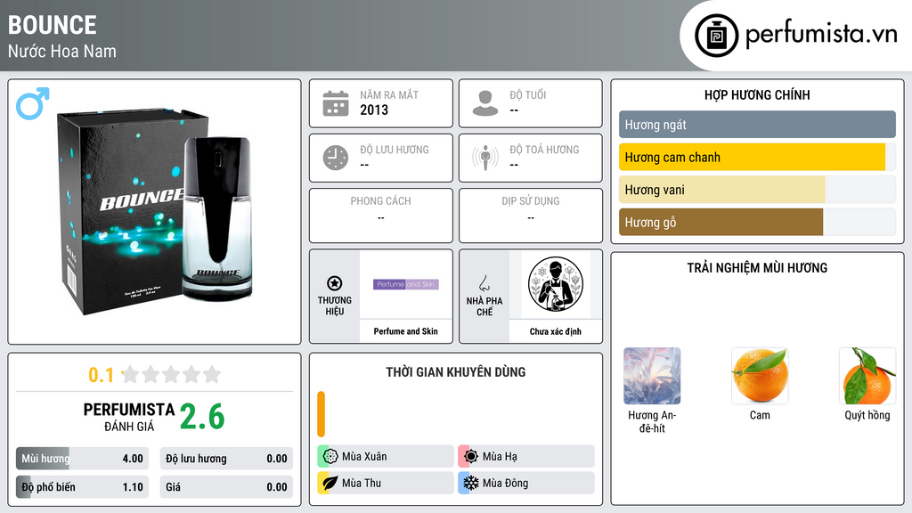Click the 2013 release year value
912x513 pixels.
tap(374, 110)
